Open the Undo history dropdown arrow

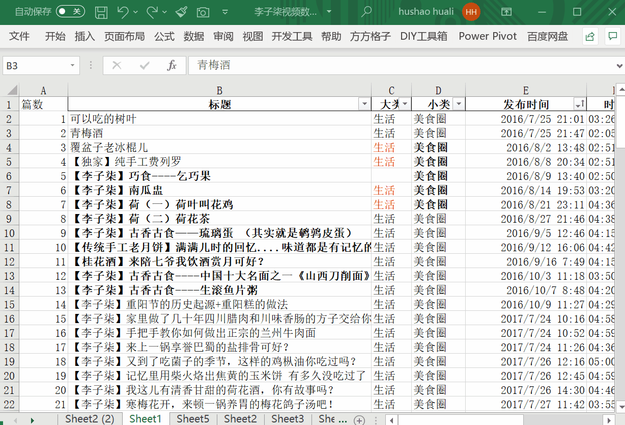[135, 12]
